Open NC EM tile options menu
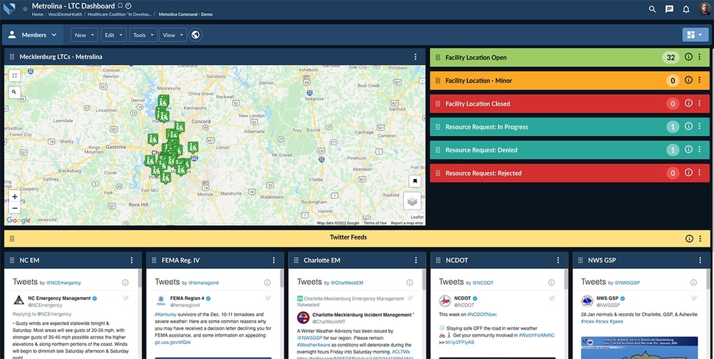This screenshot has width=714, height=359. 132,260
